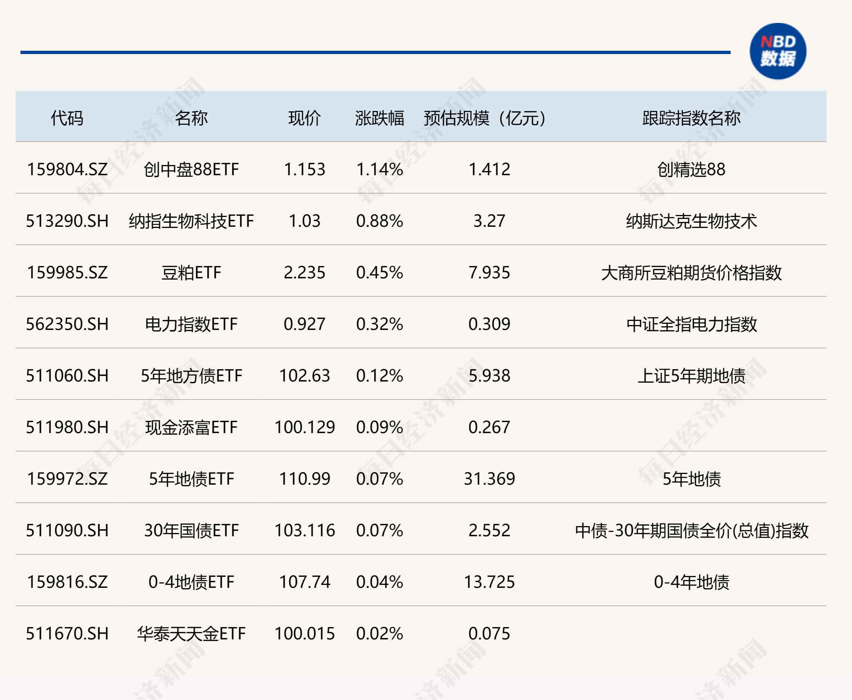The width and height of the screenshot is (852, 700).
Task: Select code 562350.SH
Action: (67, 324)
